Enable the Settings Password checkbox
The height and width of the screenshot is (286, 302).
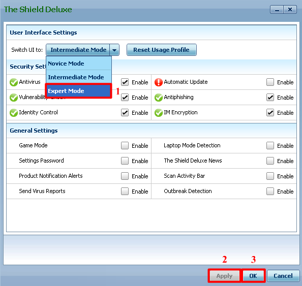(125, 161)
